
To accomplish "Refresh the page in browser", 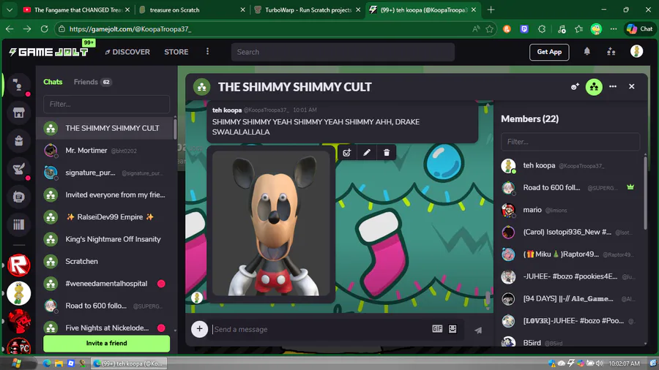I will click(x=44, y=29).
